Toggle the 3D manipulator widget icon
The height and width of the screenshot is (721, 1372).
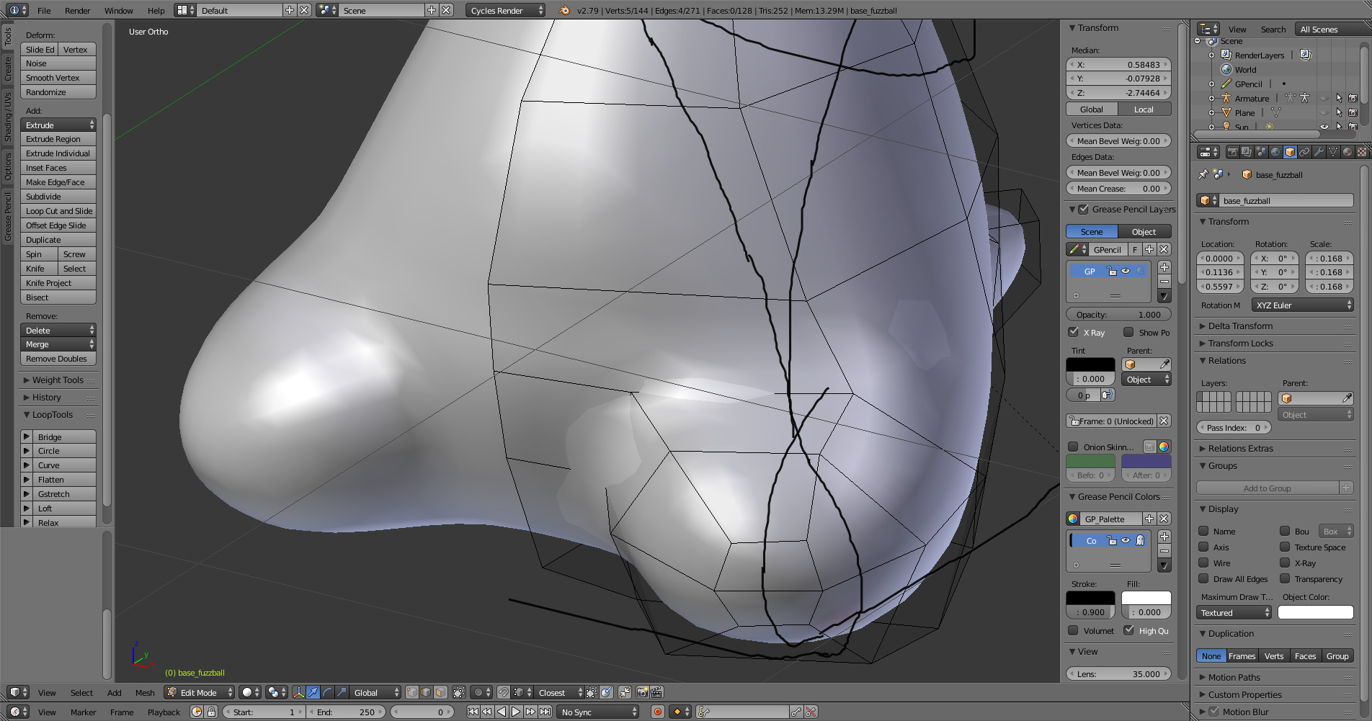pos(298,692)
